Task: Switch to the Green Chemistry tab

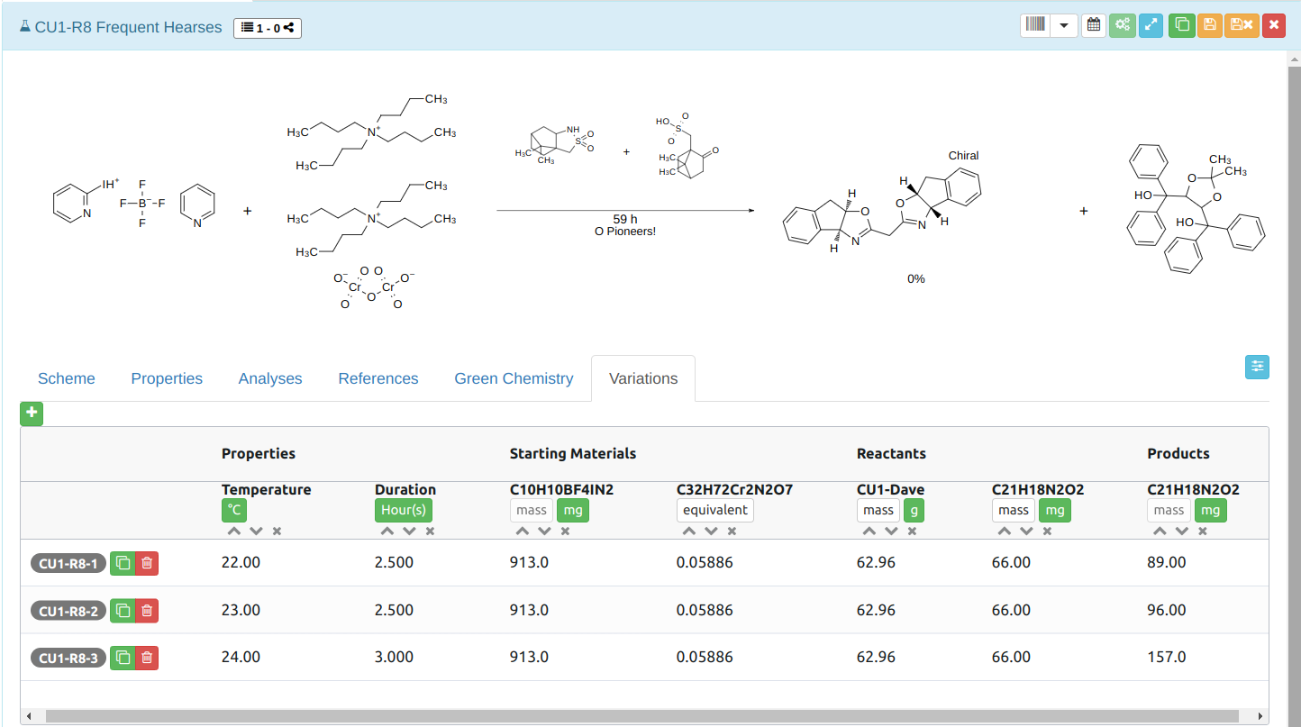Action: click(514, 378)
